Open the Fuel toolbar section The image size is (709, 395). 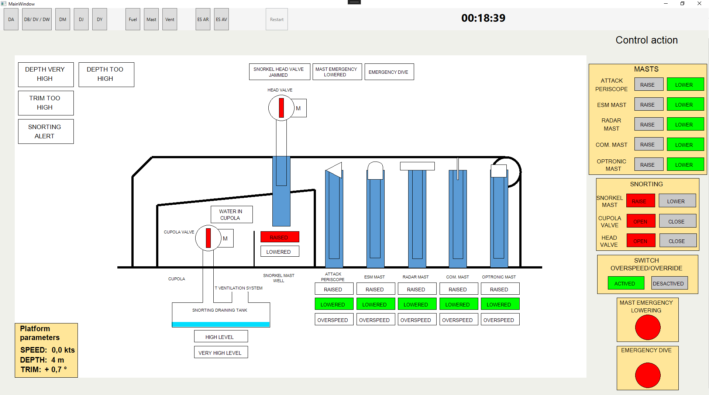click(133, 20)
